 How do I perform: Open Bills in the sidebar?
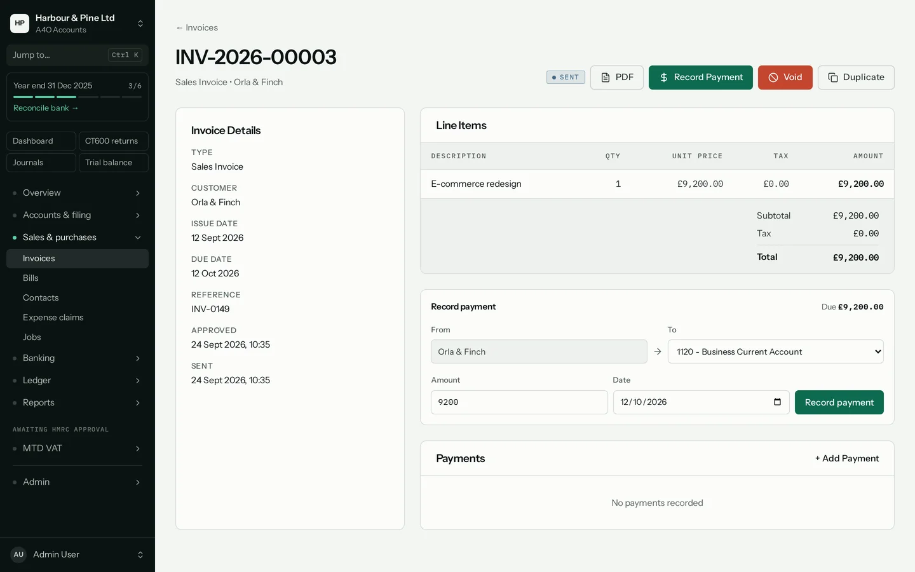coord(78,278)
